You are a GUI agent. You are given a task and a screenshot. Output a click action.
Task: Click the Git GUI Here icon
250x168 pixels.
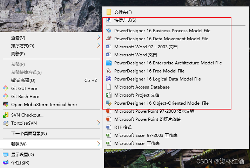pos(6,88)
